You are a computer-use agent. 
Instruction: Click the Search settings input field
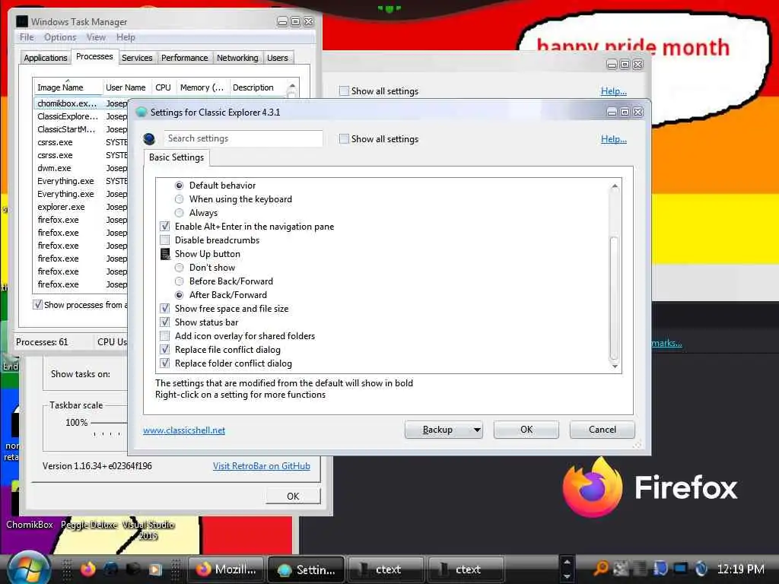[243, 138]
